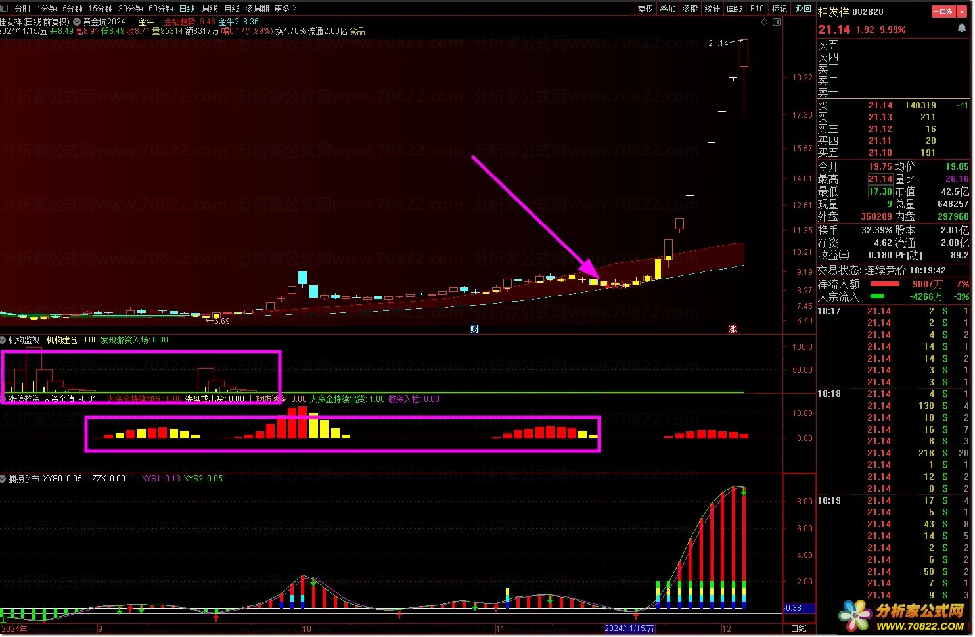
Task: Click the 10:18 timestamp in trade list
Action: (x=829, y=394)
